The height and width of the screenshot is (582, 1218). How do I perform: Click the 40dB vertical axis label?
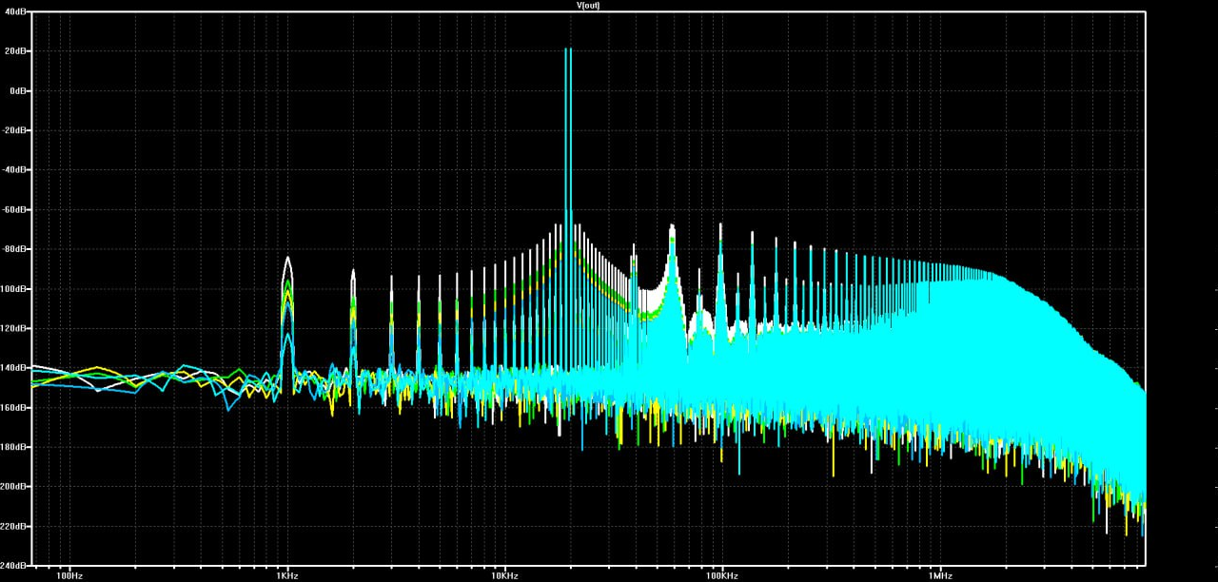point(15,10)
